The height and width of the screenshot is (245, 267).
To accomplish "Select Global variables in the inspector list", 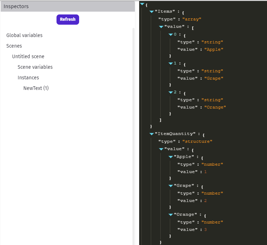I will [24, 35].
